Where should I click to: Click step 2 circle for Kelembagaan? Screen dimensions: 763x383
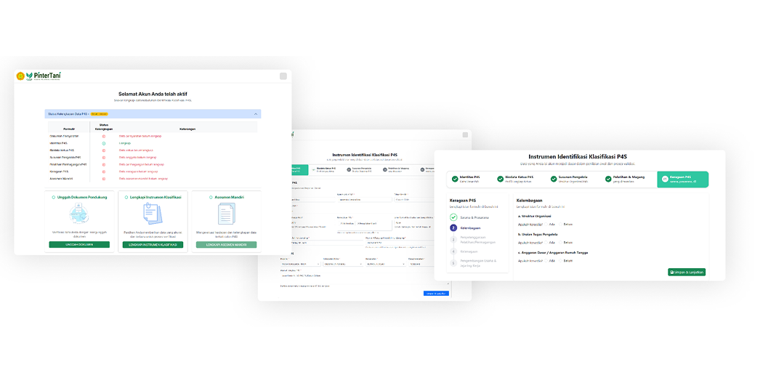pyautogui.click(x=453, y=227)
